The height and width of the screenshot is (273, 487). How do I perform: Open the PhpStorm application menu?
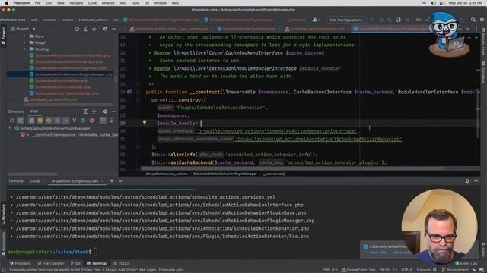[x=21, y=3]
